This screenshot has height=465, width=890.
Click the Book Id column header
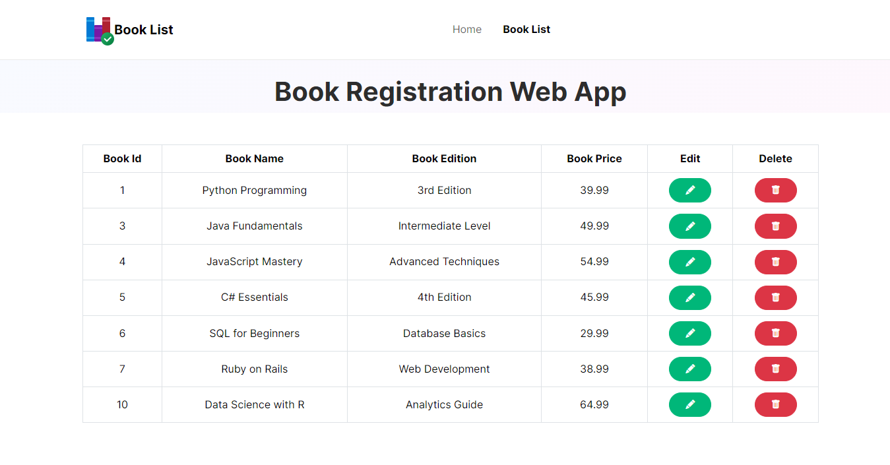[x=122, y=158]
